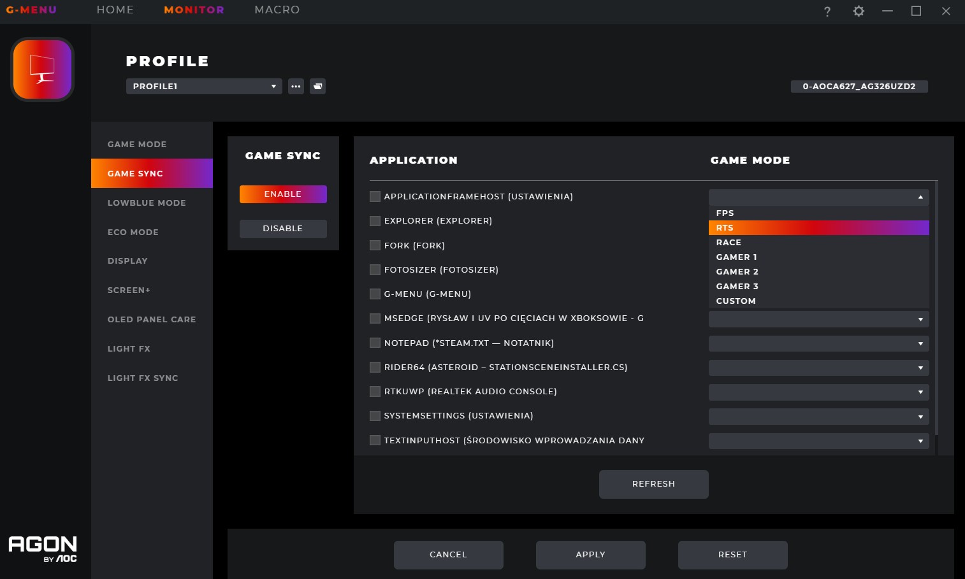Switch to the MONITOR tab

pyautogui.click(x=194, y=10)
